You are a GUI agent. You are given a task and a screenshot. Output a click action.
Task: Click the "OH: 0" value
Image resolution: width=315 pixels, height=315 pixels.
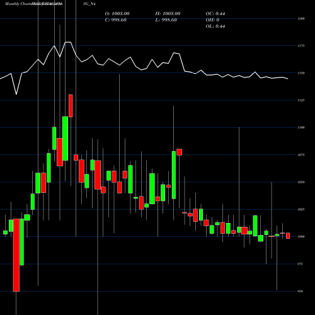(212, 20)
